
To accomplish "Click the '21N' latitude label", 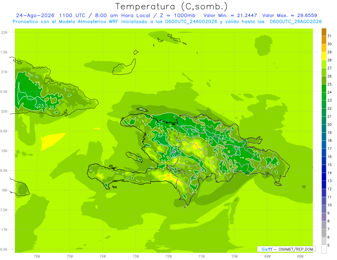I will [4, 72].
